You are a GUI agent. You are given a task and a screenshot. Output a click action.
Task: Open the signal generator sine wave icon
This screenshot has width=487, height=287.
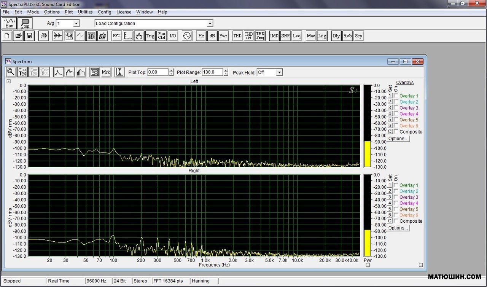pyautogui.click(x=187, y=36)
